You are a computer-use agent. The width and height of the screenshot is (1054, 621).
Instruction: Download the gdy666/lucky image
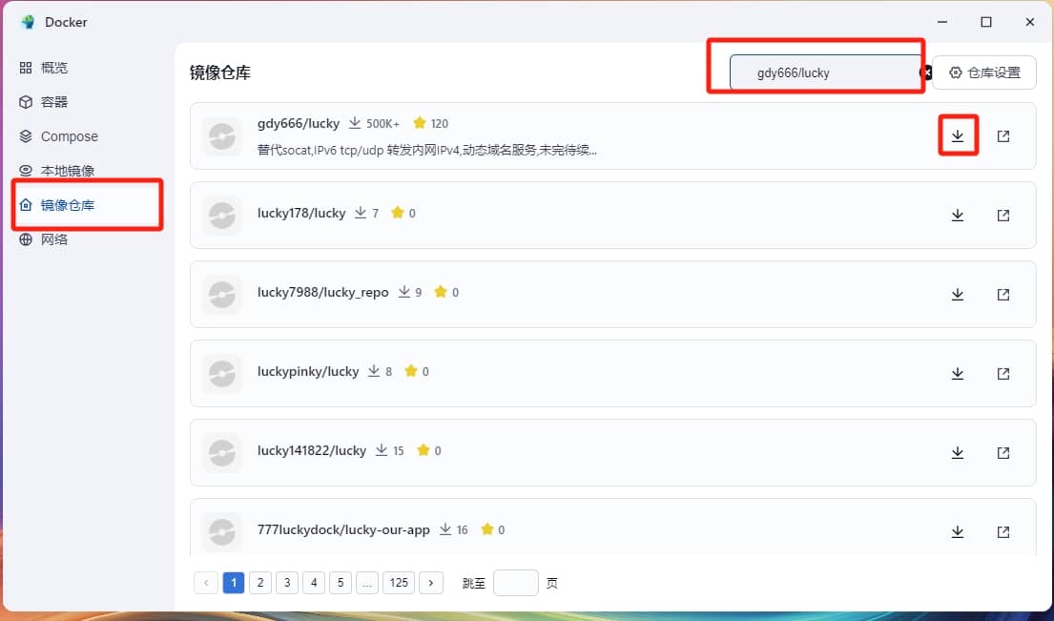tap(958, 135)
